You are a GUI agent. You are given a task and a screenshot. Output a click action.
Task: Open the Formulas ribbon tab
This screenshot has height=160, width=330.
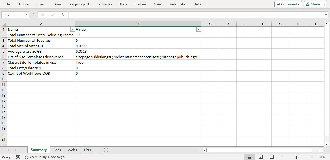point(105,4)
